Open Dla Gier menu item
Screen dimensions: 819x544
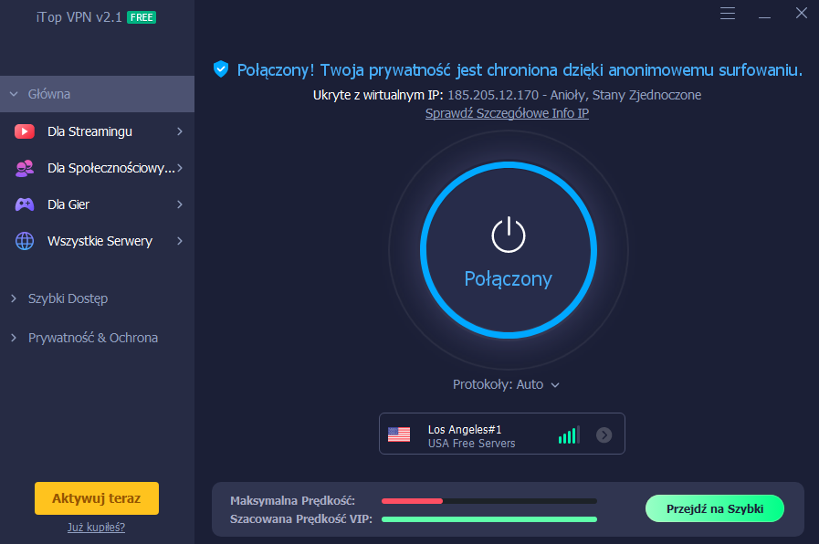[97, 204]
